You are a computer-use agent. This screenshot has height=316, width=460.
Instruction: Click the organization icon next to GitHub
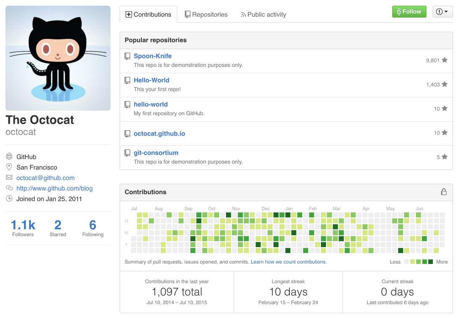[x=9, y=157]
